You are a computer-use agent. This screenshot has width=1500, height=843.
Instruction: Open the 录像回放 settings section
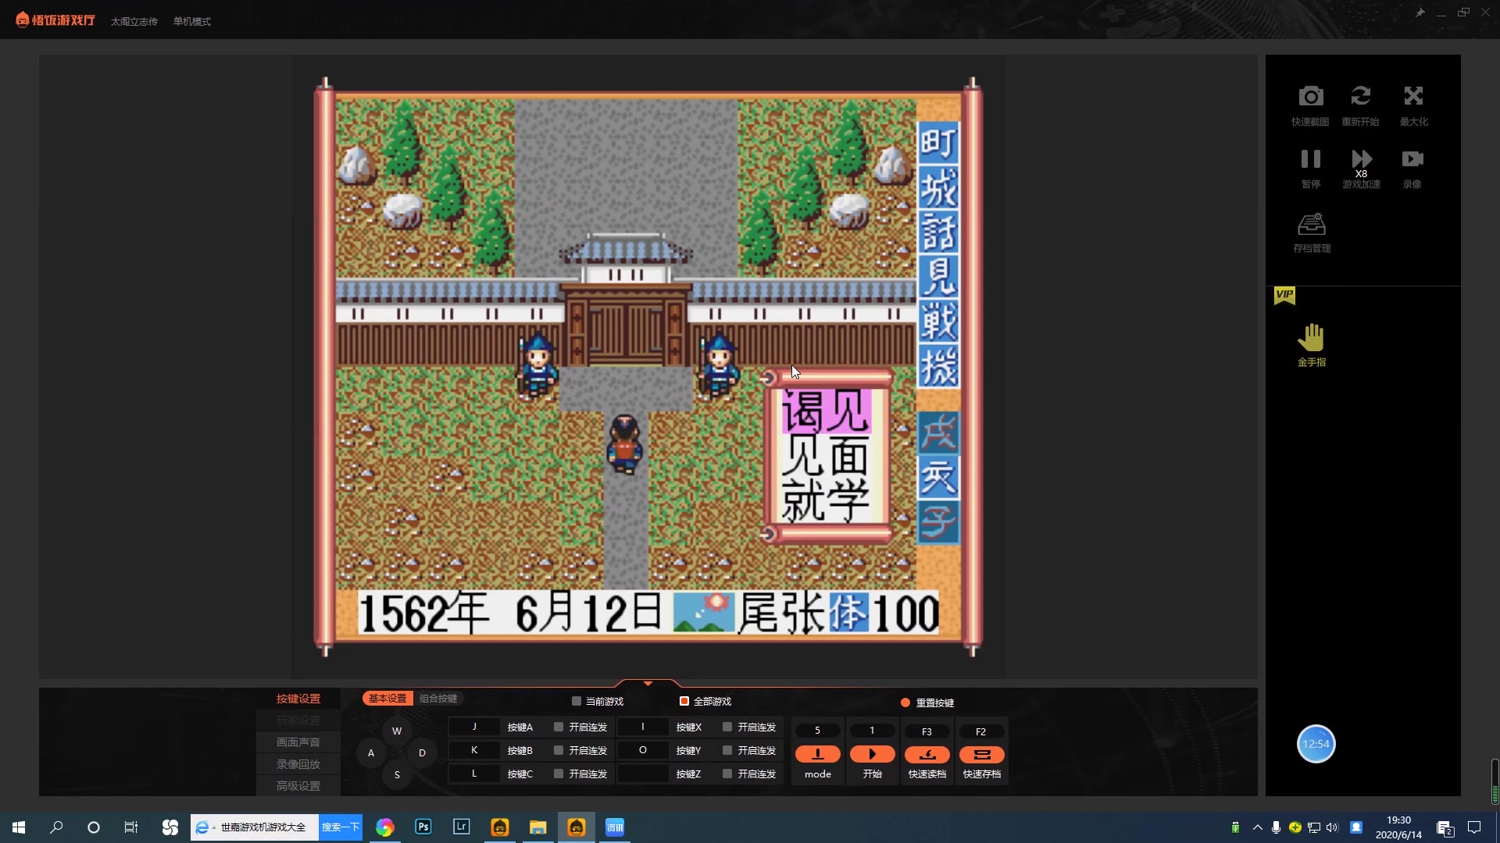298,764
